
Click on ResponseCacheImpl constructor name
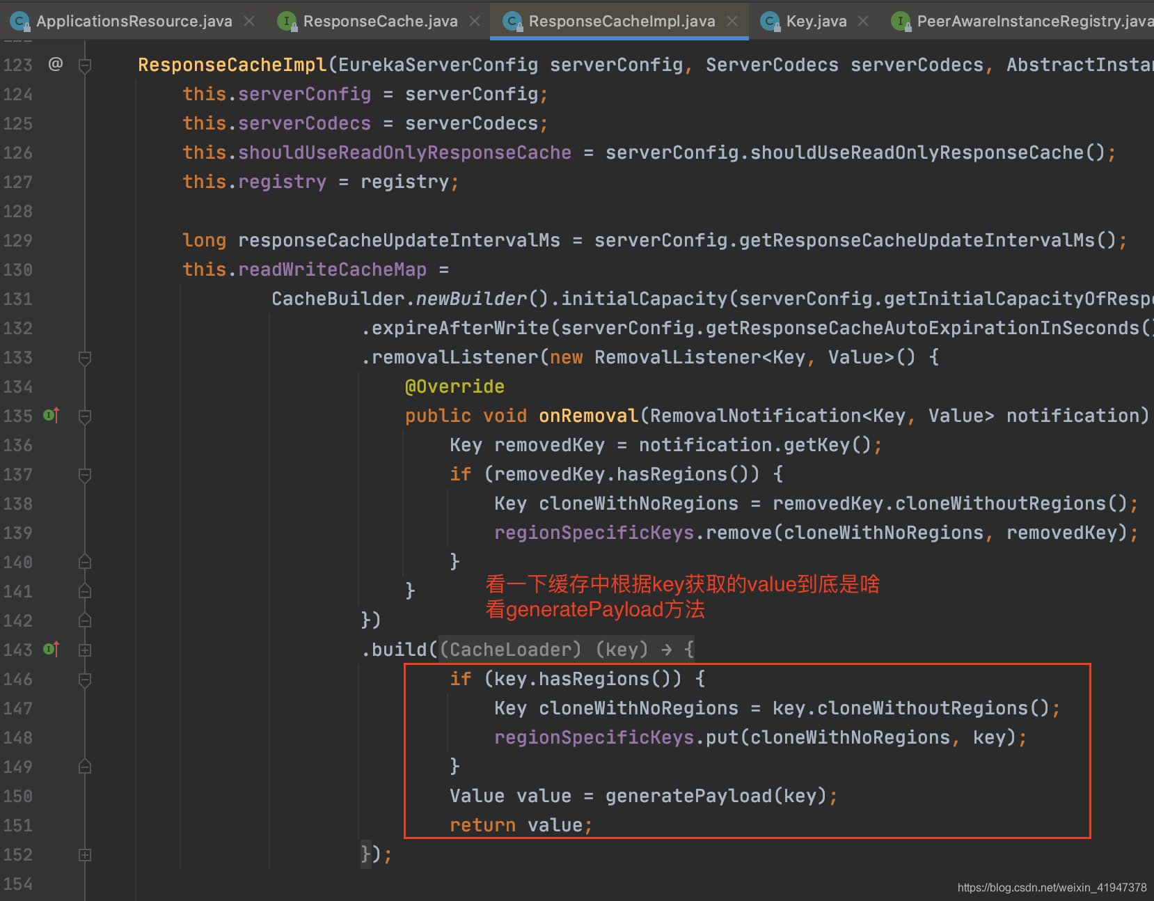coord(232,65)
